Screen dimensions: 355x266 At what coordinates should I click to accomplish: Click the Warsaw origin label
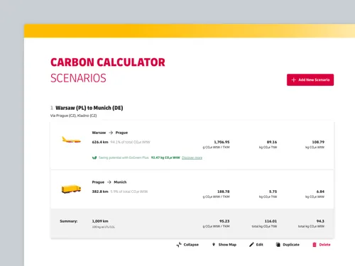point(99,133)
